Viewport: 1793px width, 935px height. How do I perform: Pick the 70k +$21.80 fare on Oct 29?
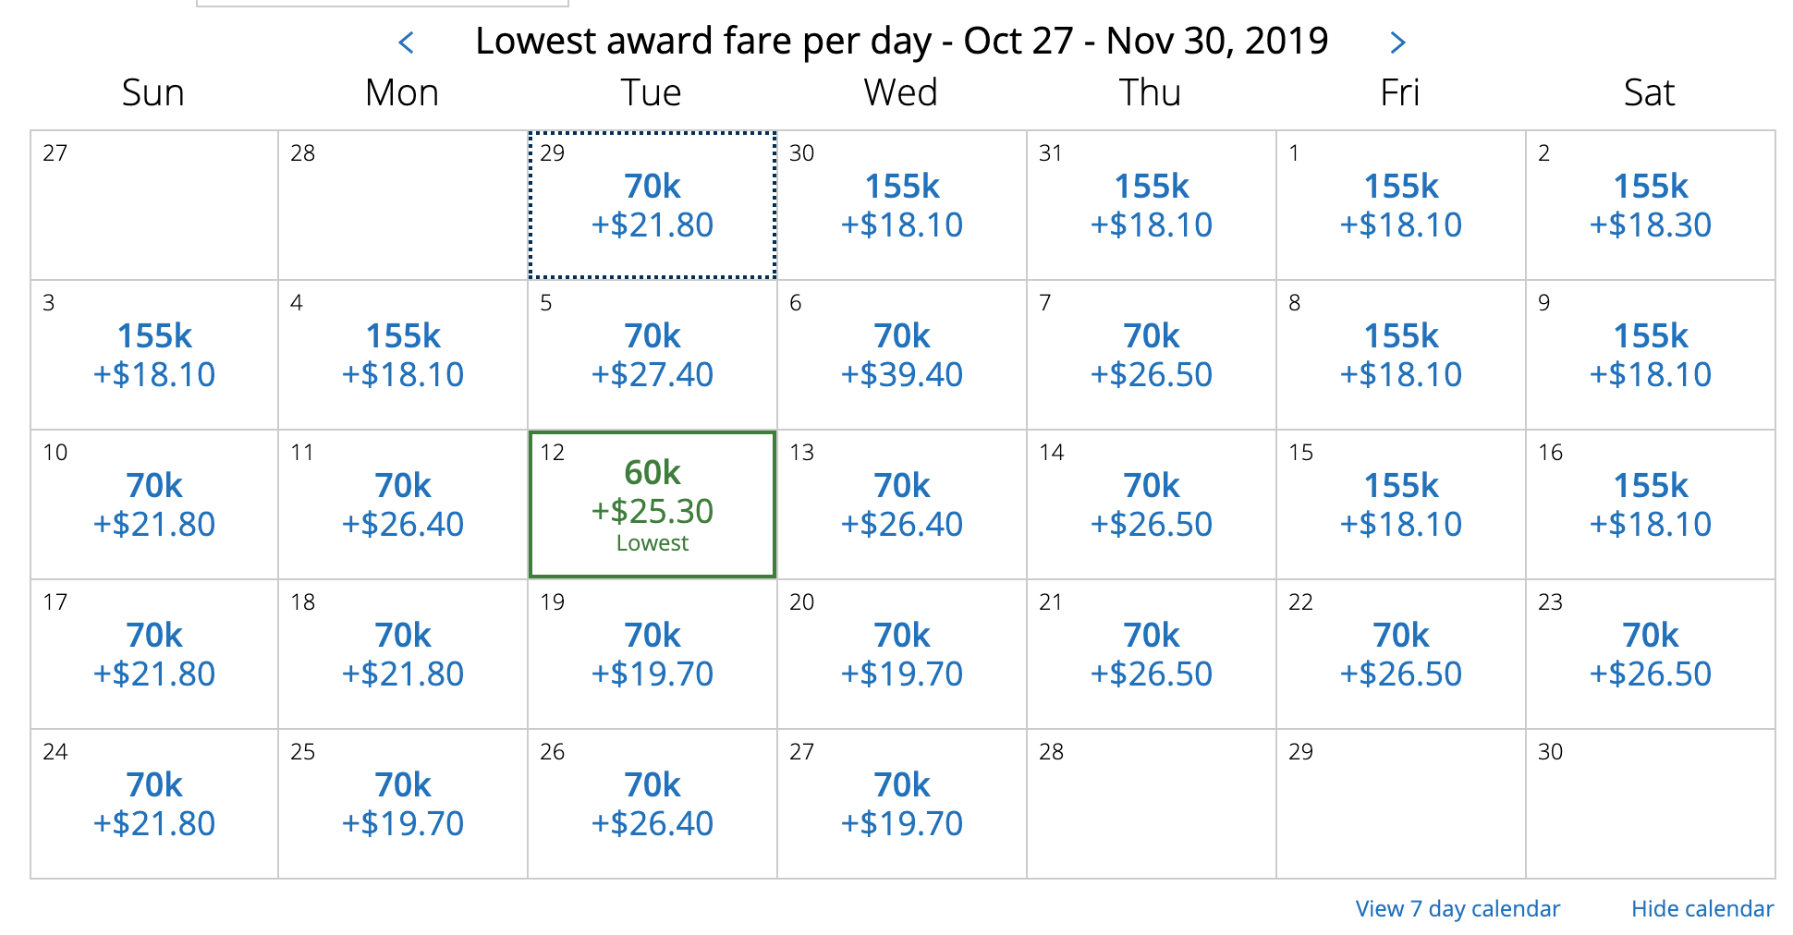point(653,206)
